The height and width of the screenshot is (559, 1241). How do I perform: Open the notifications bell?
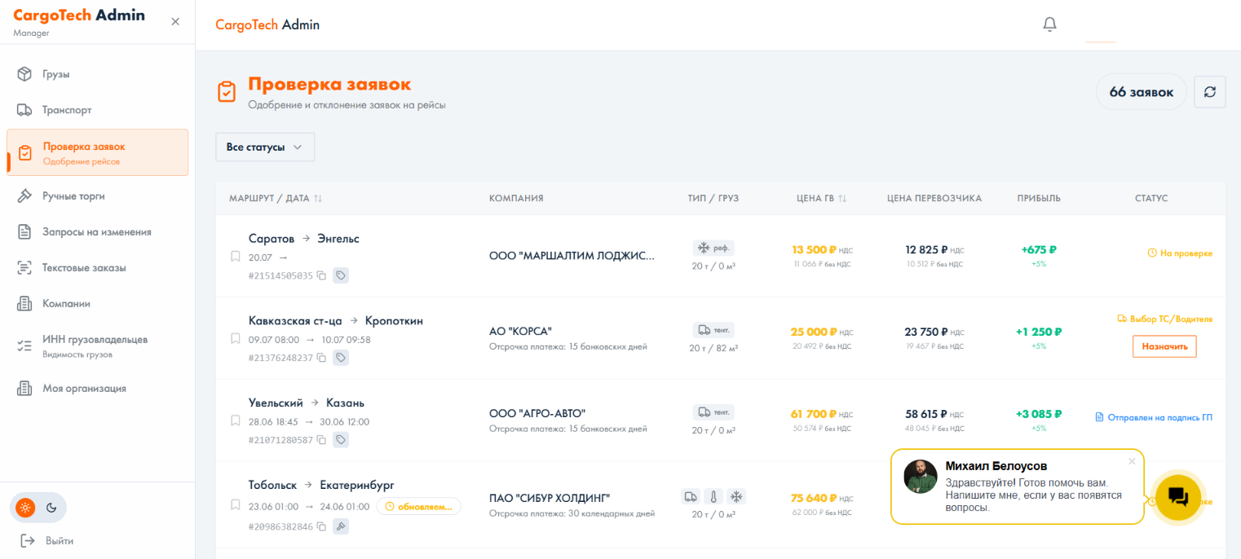1049,24
